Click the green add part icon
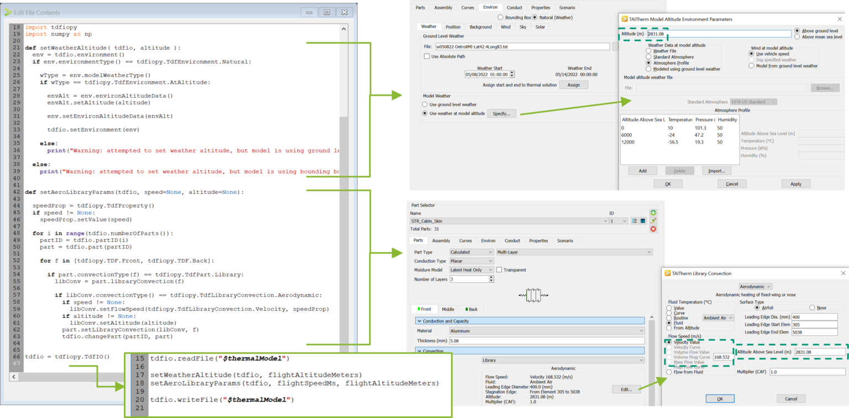 [653, 213]
